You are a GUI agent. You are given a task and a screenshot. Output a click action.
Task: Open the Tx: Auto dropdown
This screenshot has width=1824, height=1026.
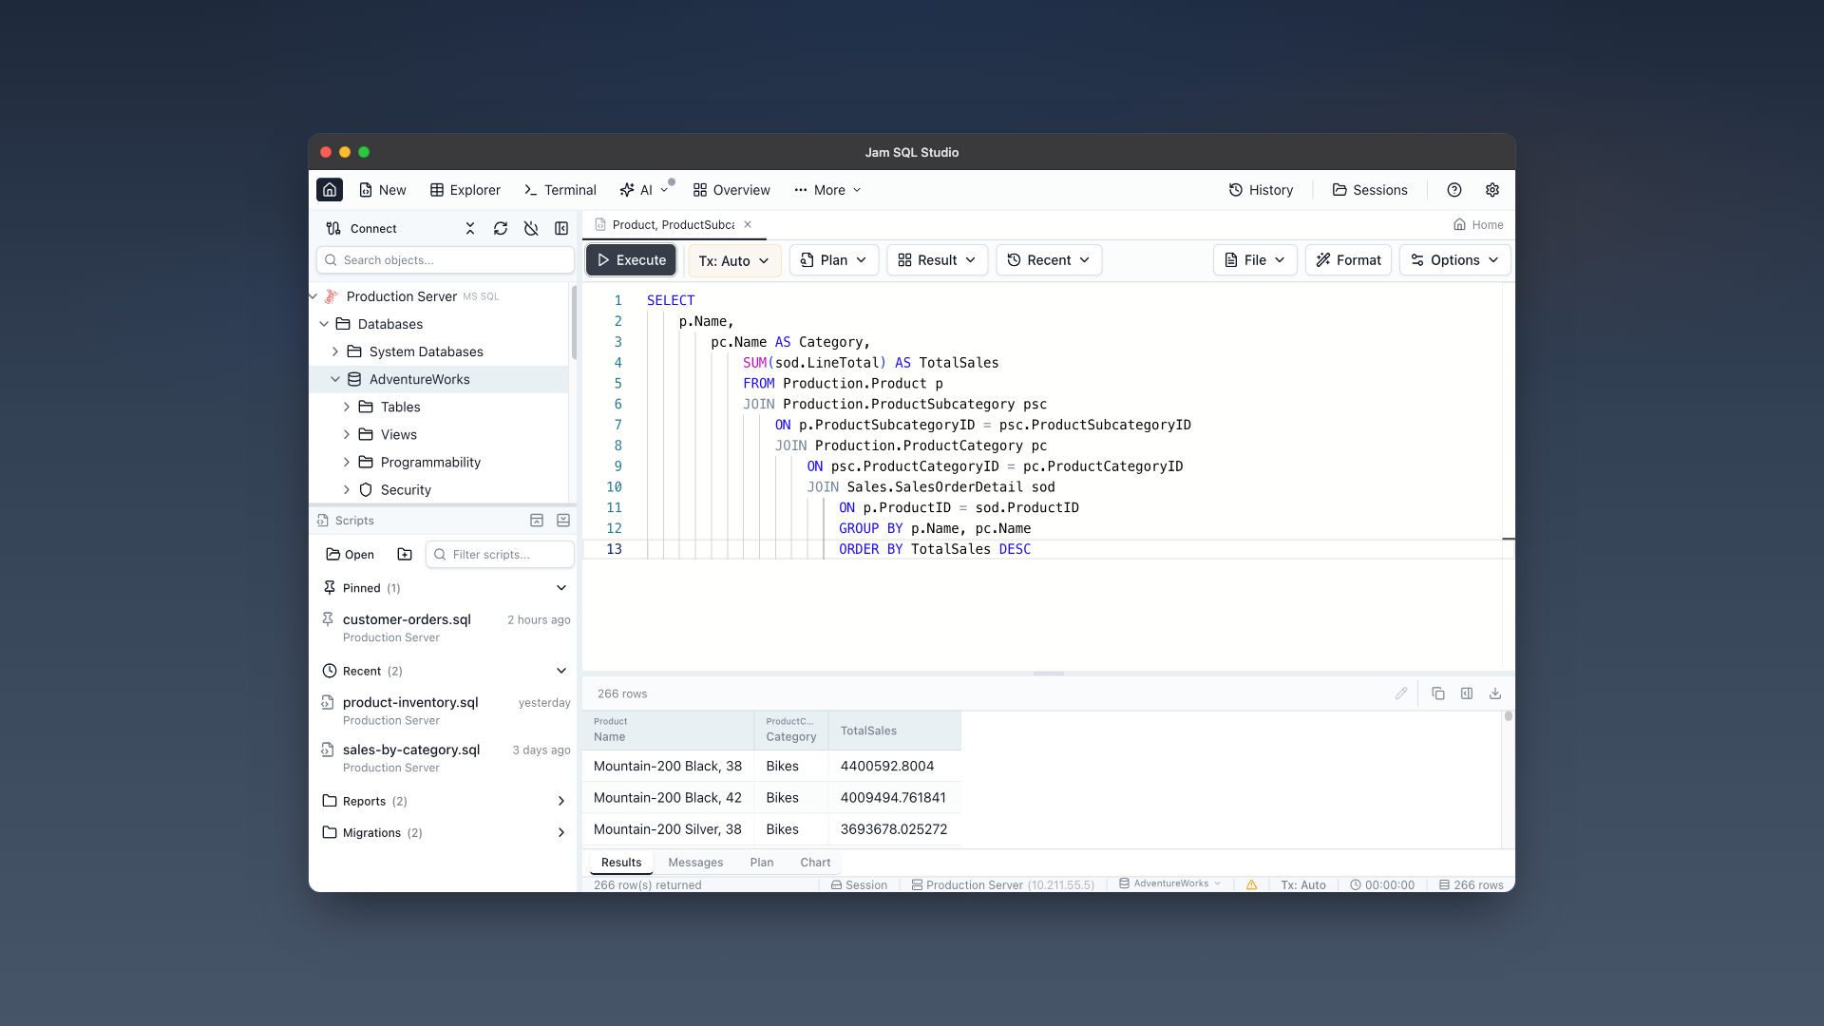pyautogui.click(x=732, y=259)
